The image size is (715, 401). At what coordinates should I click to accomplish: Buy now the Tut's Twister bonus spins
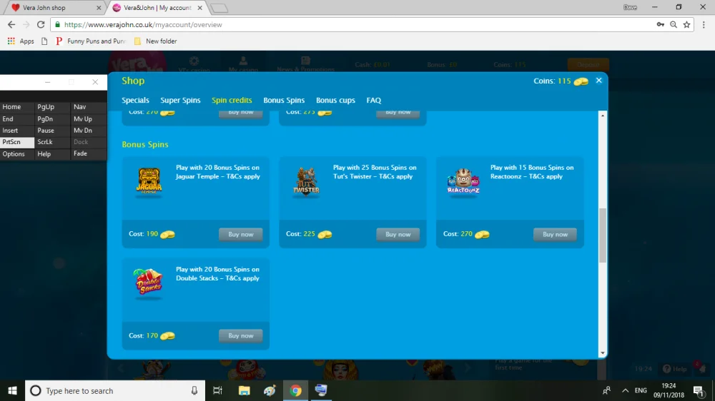[x=398, y=235]
